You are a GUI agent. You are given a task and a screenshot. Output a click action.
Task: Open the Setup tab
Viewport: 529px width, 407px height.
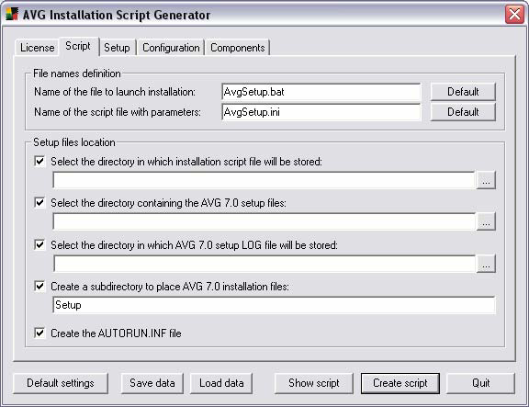pyautogui.click(x=117, y=48)
